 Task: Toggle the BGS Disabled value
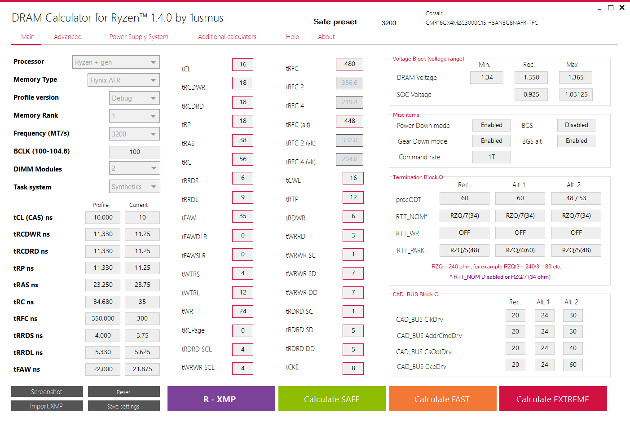[576, 125]
